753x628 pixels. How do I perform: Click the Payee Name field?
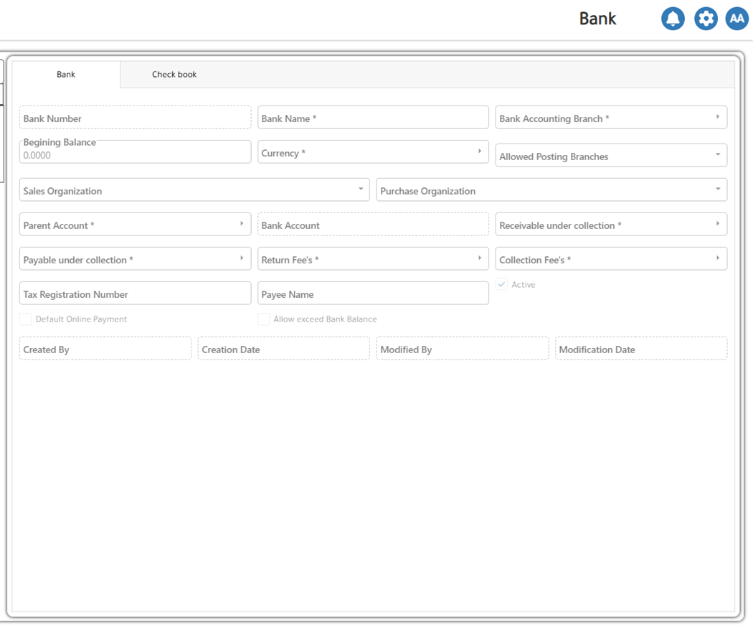373,294
